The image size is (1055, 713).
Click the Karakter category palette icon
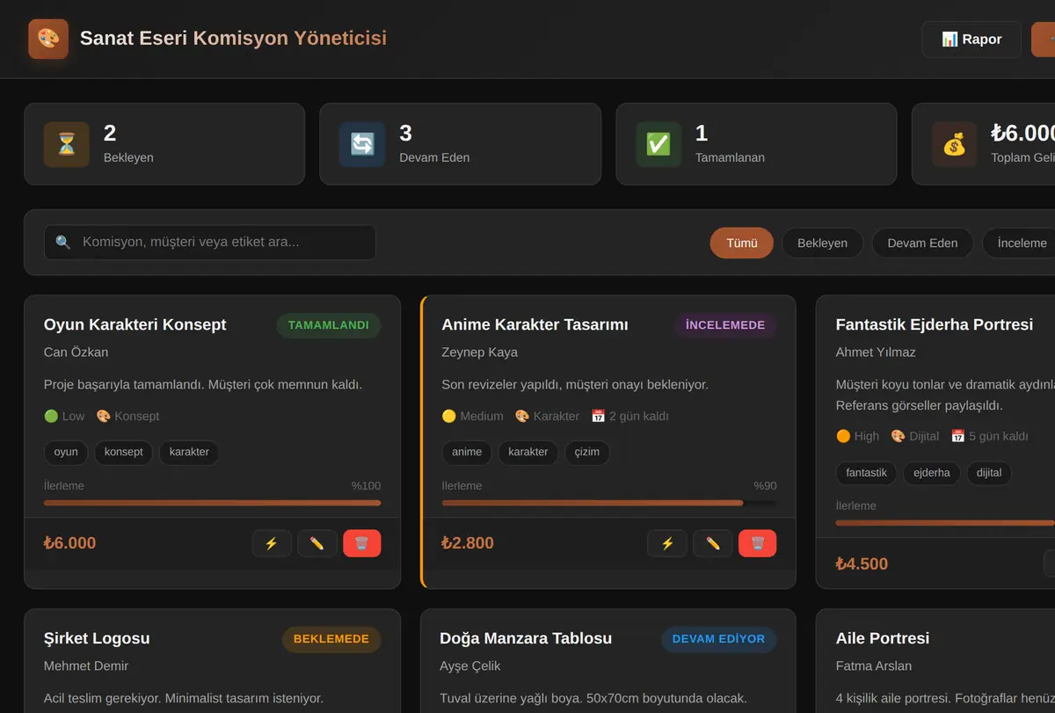[x=522, y=416]
